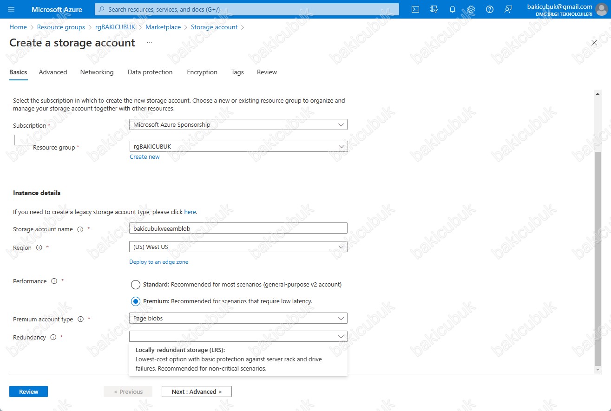Viewport: 611px width, 411px height.
Task: Click the info icon beside Region
Action: click(39, 248)
